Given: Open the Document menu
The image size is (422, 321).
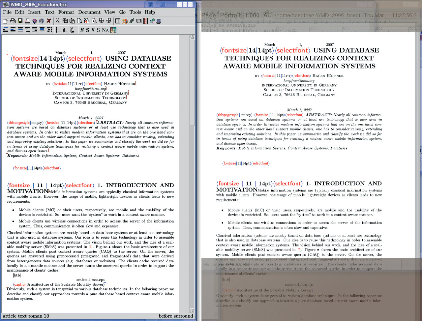Looking at the screenshot, I should point(89,12).
